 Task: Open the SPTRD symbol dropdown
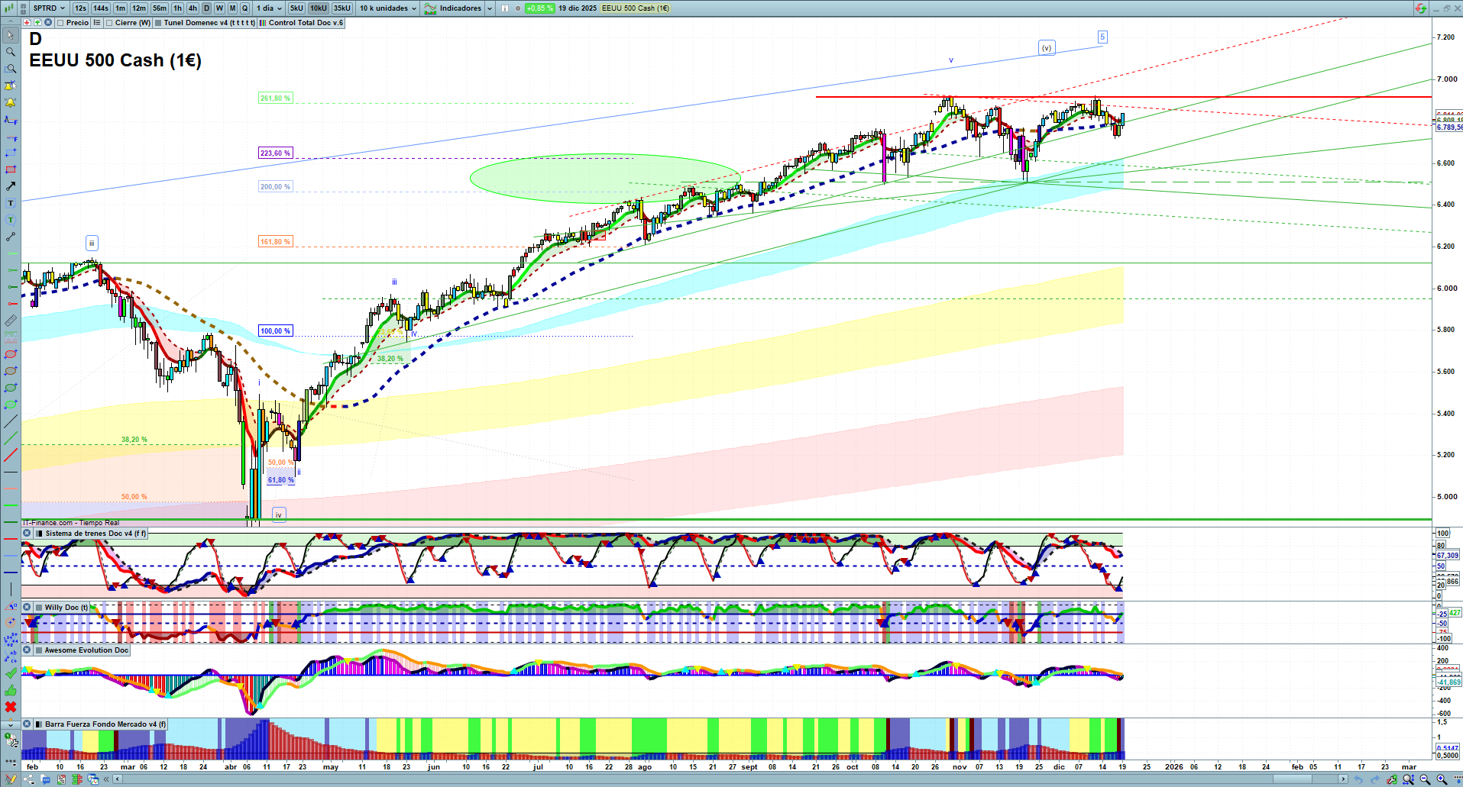(49, 8)
